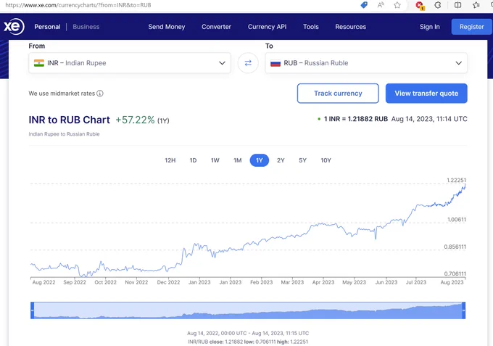Add page to favorites star icon
493x346 pixels.
[x=397, y=5]
